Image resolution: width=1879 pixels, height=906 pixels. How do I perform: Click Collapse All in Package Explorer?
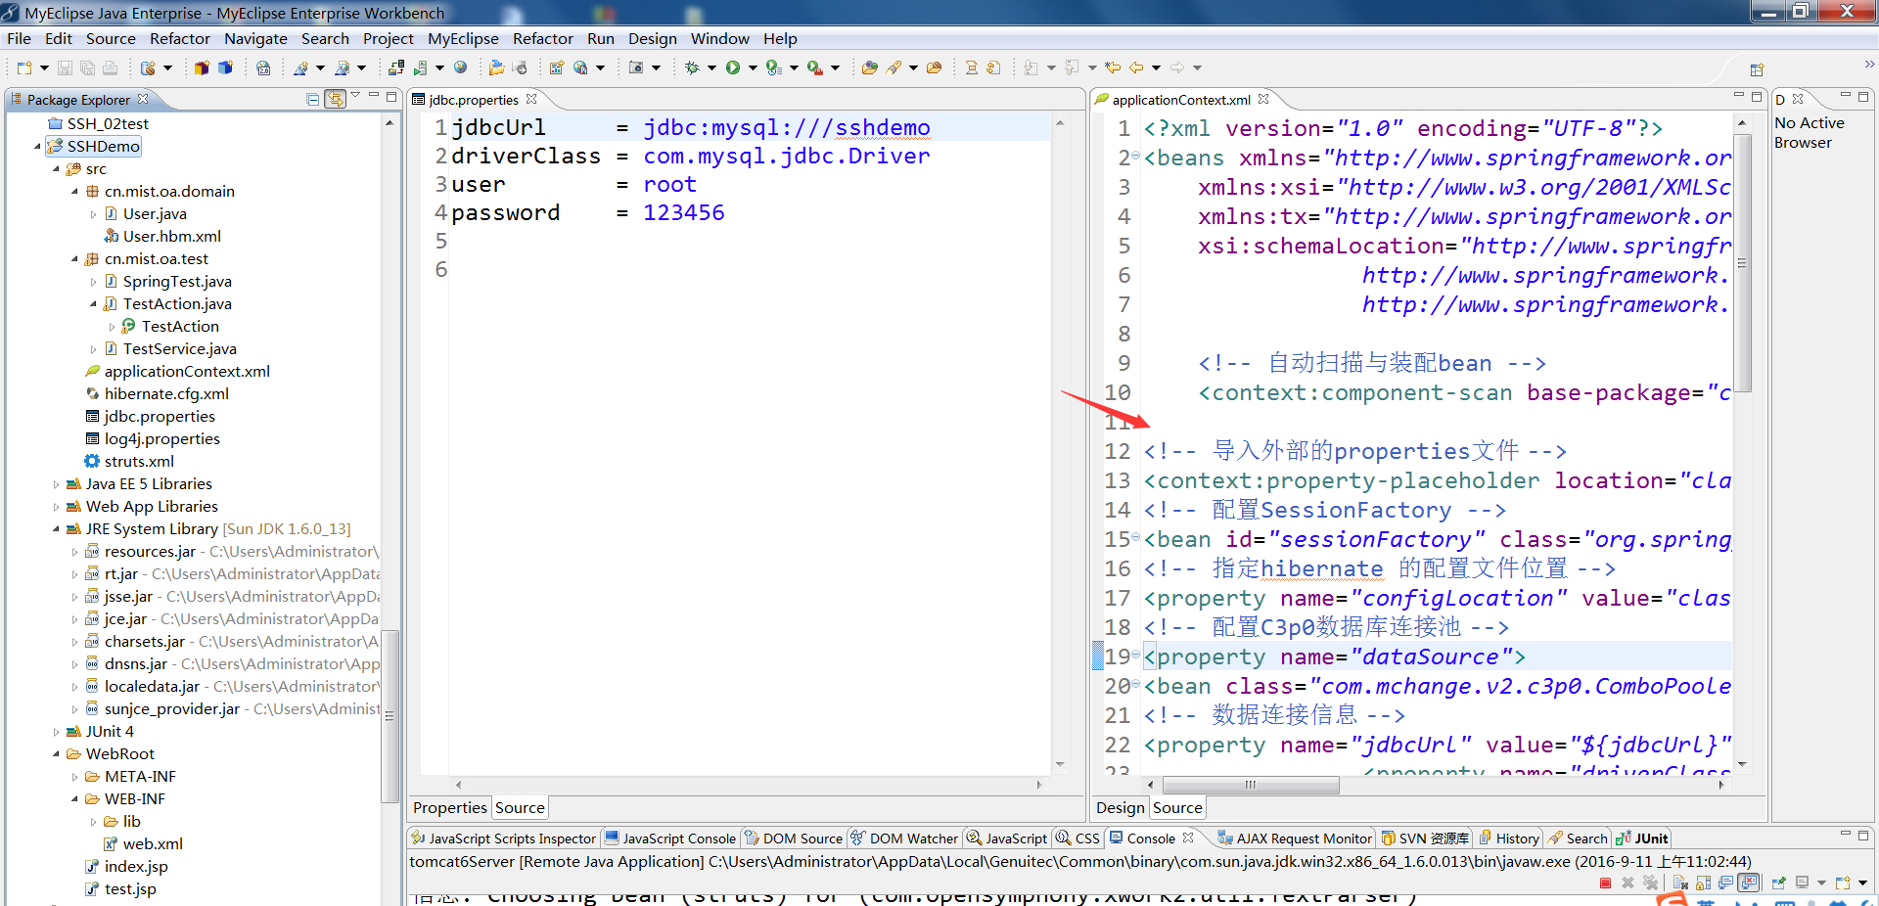pos(312,99)
